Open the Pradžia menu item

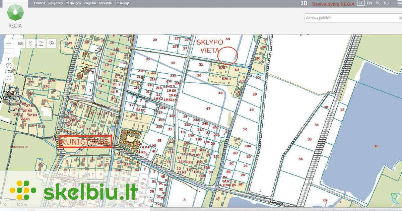coord(40,3)
